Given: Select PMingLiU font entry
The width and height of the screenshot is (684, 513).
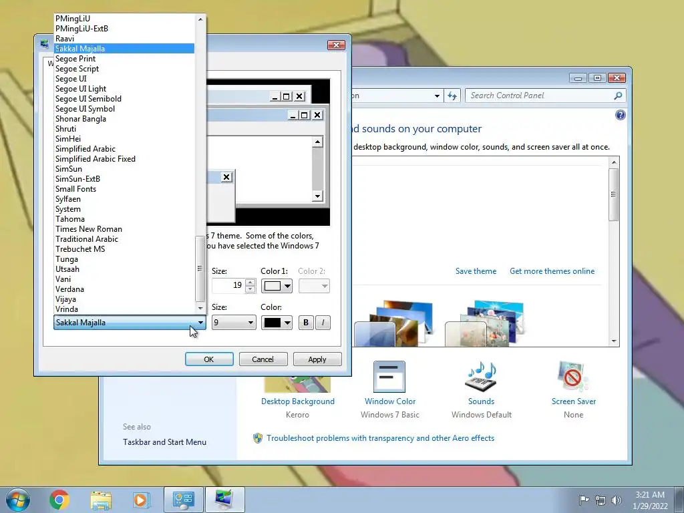Looking at the screenshot, I should click(124, 18).
